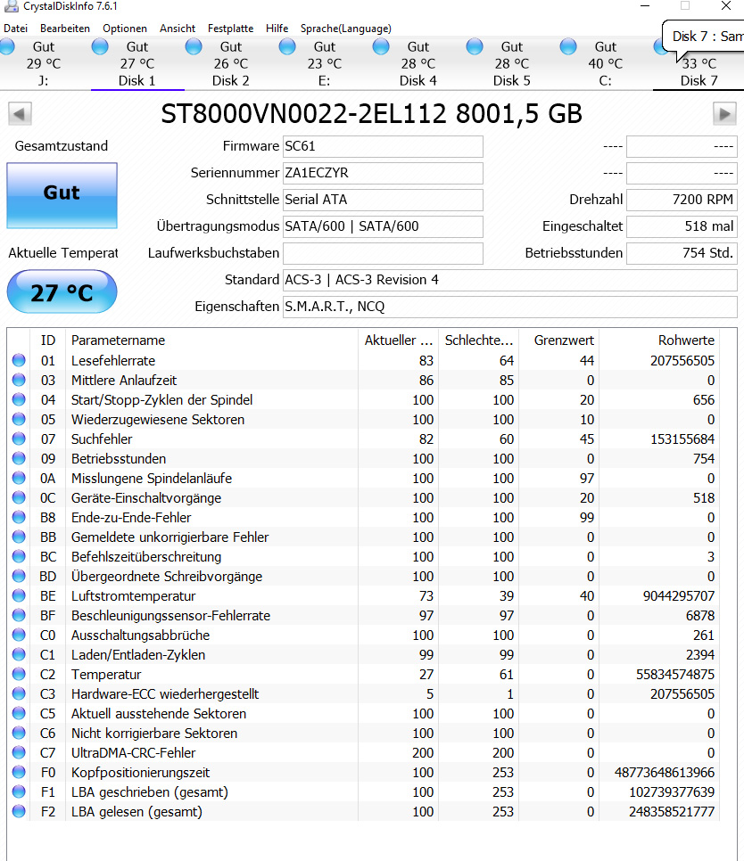Click the Drehzahl value 7200 RPM
The image size is (744, 861).
point(682,200)
